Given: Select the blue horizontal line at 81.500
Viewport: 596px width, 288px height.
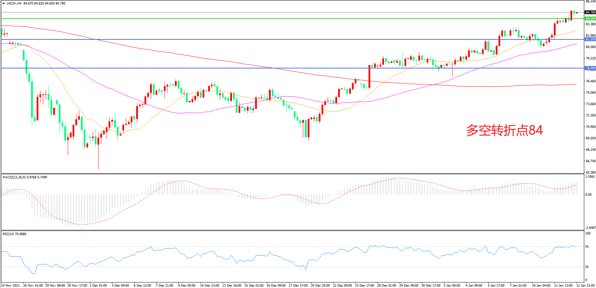Looking at the screenshot, I should coord(277,39).
